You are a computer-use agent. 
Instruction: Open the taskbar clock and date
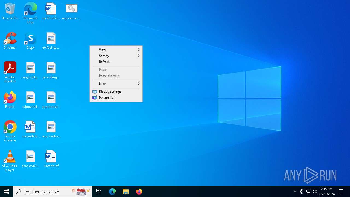point(327,192)
